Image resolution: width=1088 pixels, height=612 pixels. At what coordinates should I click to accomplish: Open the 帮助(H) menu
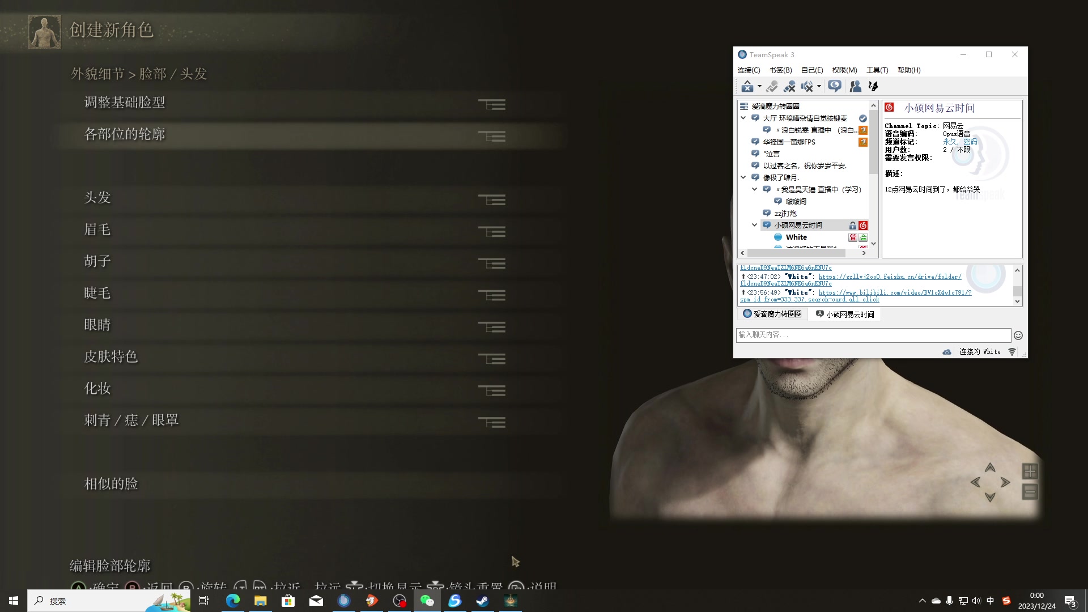(909, 70)
